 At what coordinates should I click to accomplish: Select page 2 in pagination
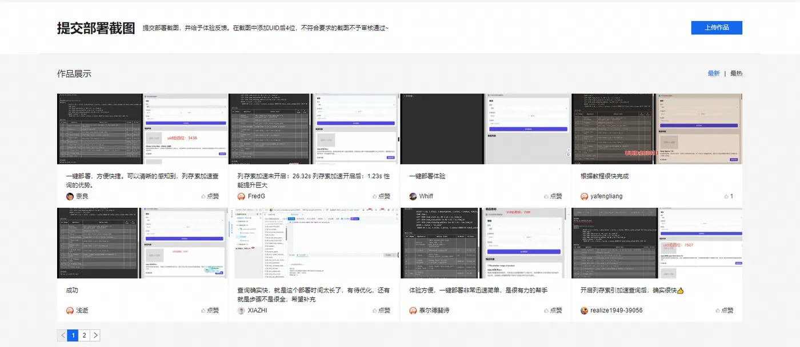(84, 336)
